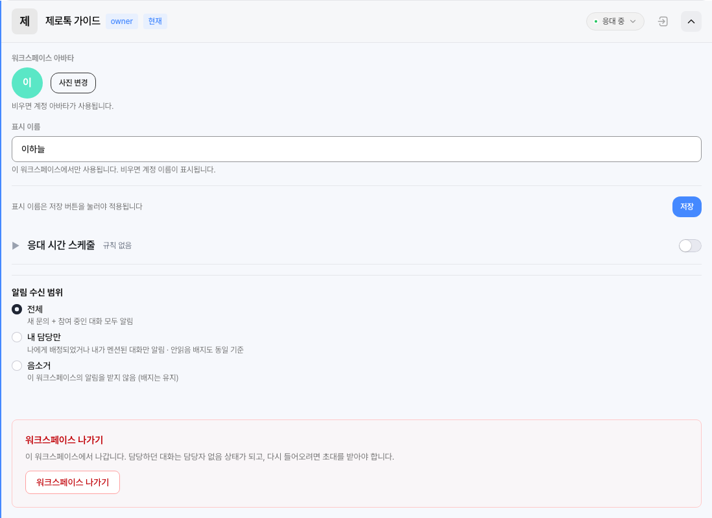This screenshot has height=518, width=712.
Task: Click the 사진 변경 button
Action: pyautogui.click(x=73, y=82)
